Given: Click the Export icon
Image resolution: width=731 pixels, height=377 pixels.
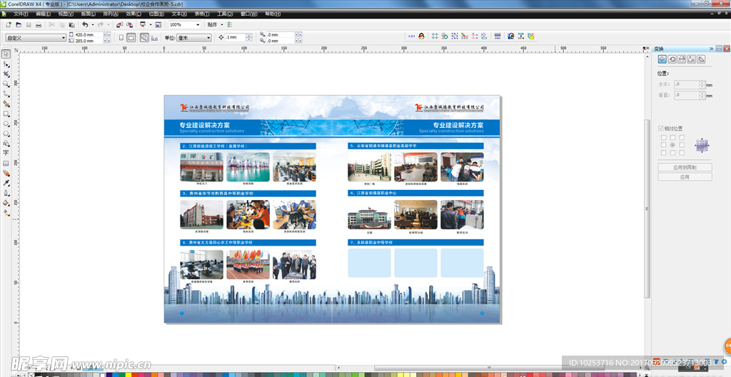Looking at the screenshot, I should 130,25.
